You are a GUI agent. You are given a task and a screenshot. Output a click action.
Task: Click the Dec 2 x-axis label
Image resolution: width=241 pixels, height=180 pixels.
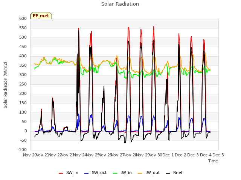pos(181,155)
